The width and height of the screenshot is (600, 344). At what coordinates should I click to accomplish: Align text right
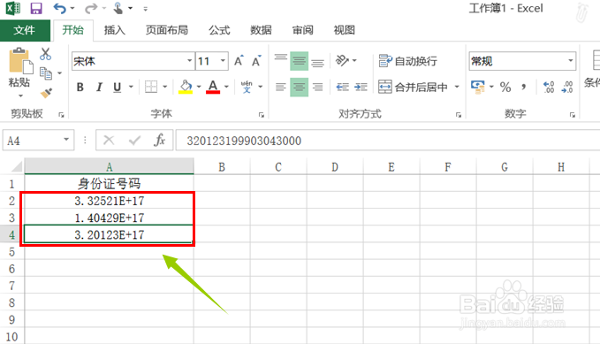[x=317, y=88]
